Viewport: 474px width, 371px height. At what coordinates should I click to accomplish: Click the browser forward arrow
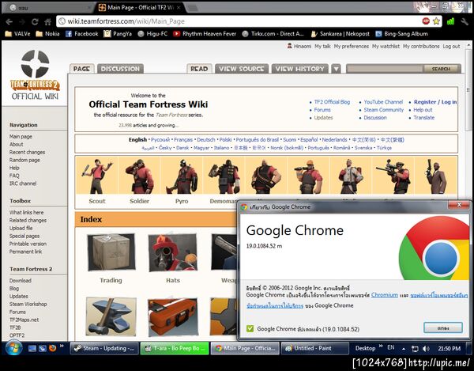[x=22, y=21]
